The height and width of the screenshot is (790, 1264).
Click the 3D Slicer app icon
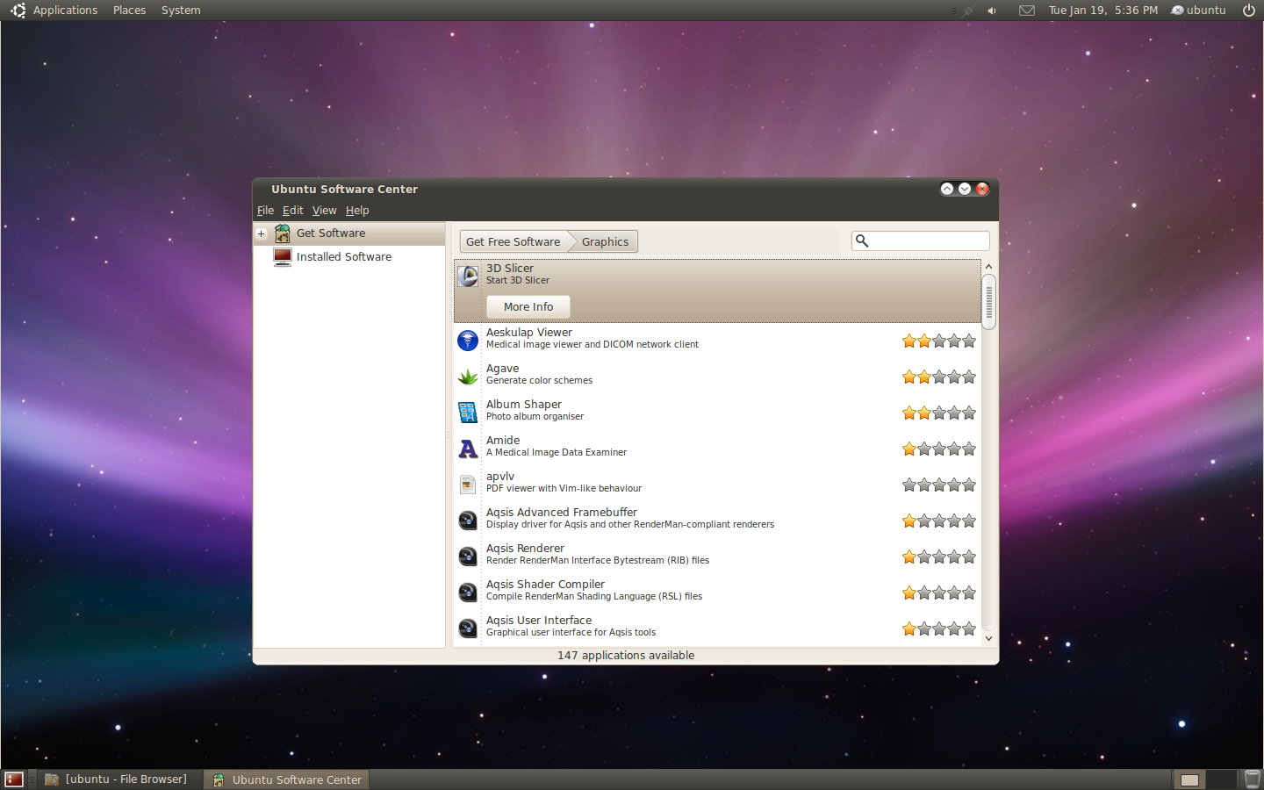pos(469,276)
